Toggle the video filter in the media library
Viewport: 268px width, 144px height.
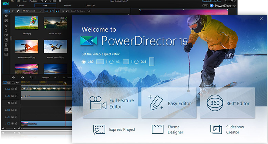pyautogui.click(x=46, y=11)
